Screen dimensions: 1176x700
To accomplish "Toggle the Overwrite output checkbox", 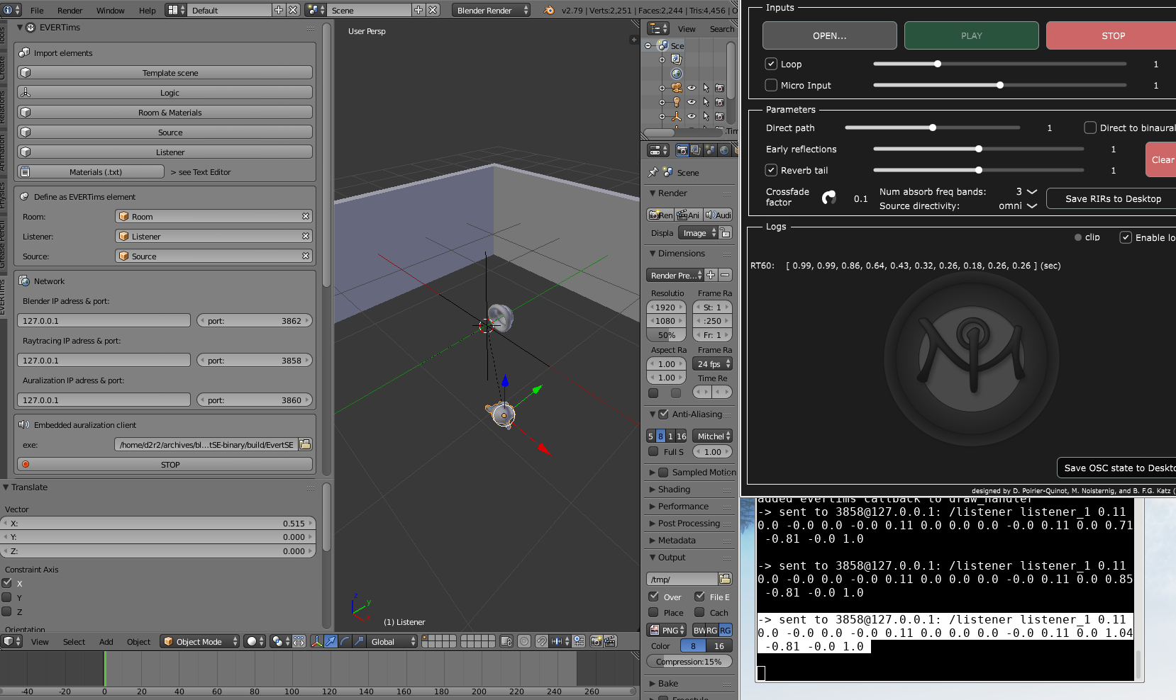I will click(x=654, y=597).
